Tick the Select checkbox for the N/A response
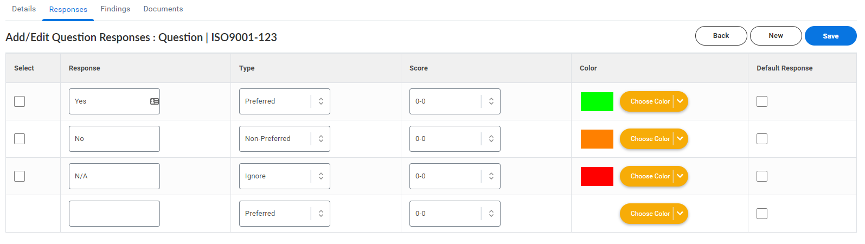Viewport: 865px width, 244px height. point(20,176)
